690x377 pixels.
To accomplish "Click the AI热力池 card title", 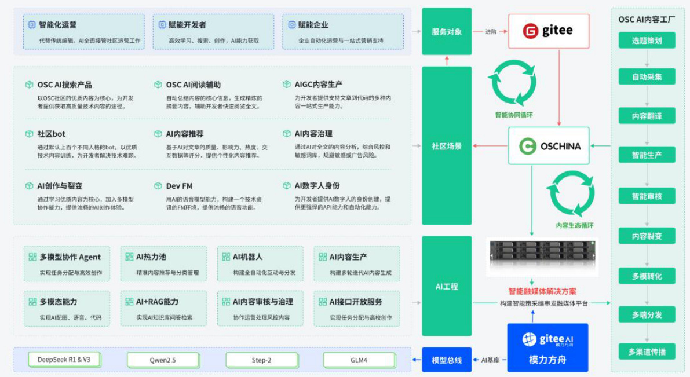I will coord(151,257).
